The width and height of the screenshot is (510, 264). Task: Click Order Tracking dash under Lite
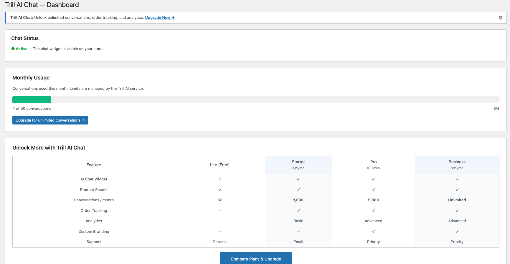coord(220,211)
